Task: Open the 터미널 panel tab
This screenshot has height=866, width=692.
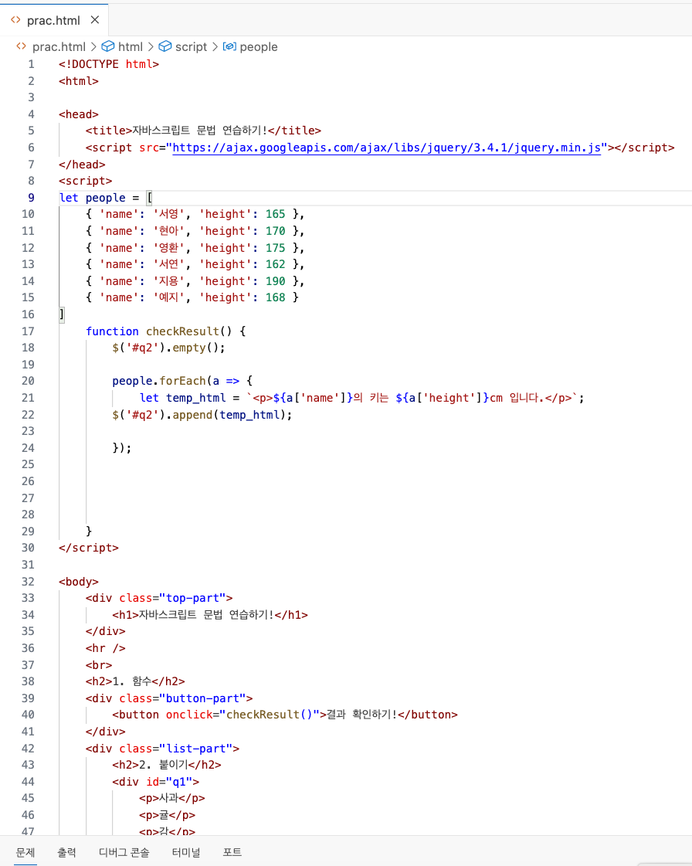Action: [186, 852]
